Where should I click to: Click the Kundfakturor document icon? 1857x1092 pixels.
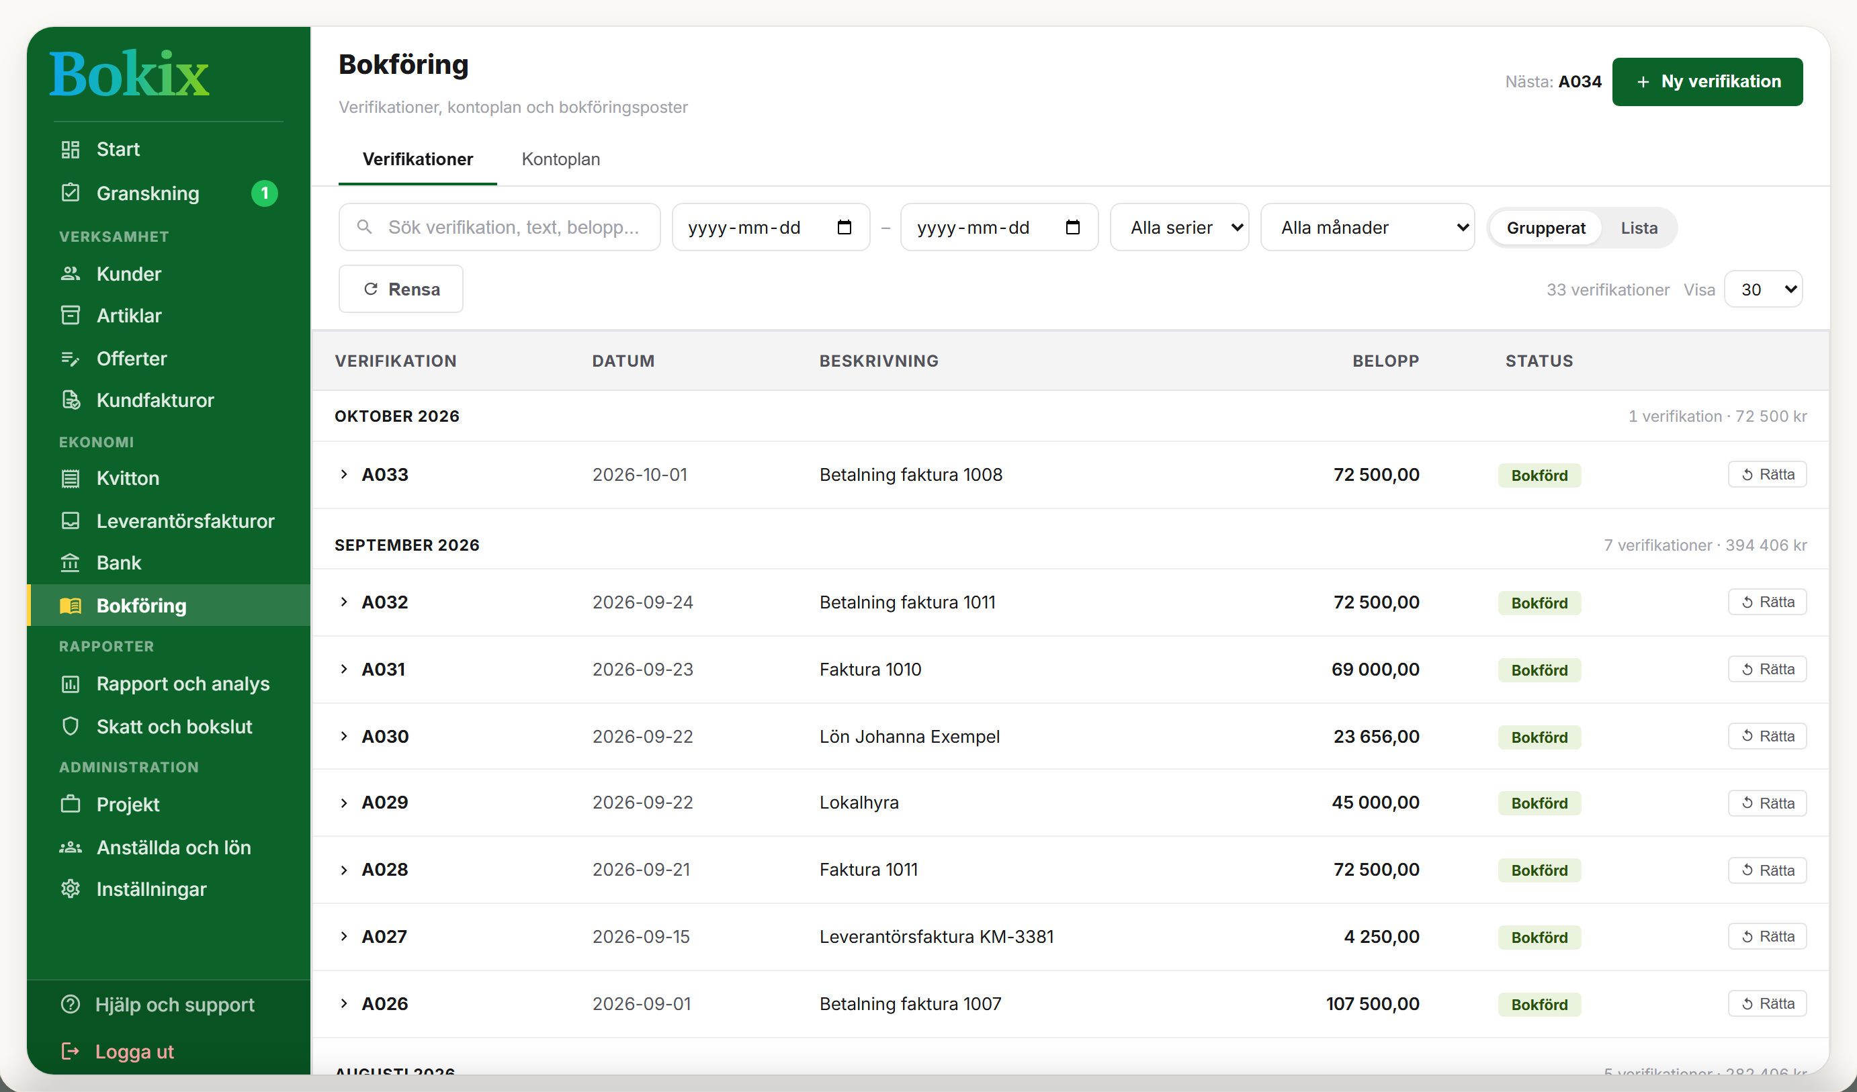pos(70,400)
